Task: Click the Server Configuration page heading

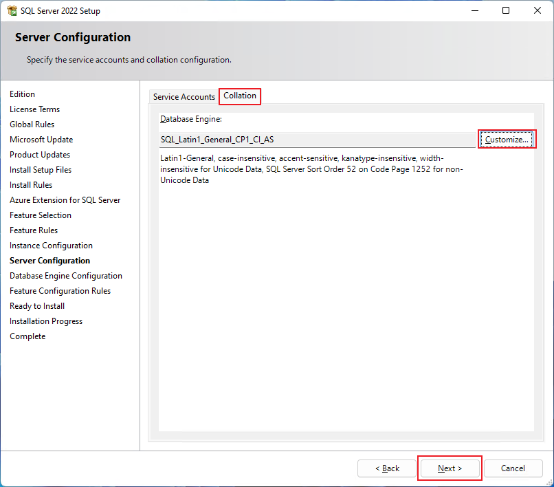Action: (x=73, y=37)
